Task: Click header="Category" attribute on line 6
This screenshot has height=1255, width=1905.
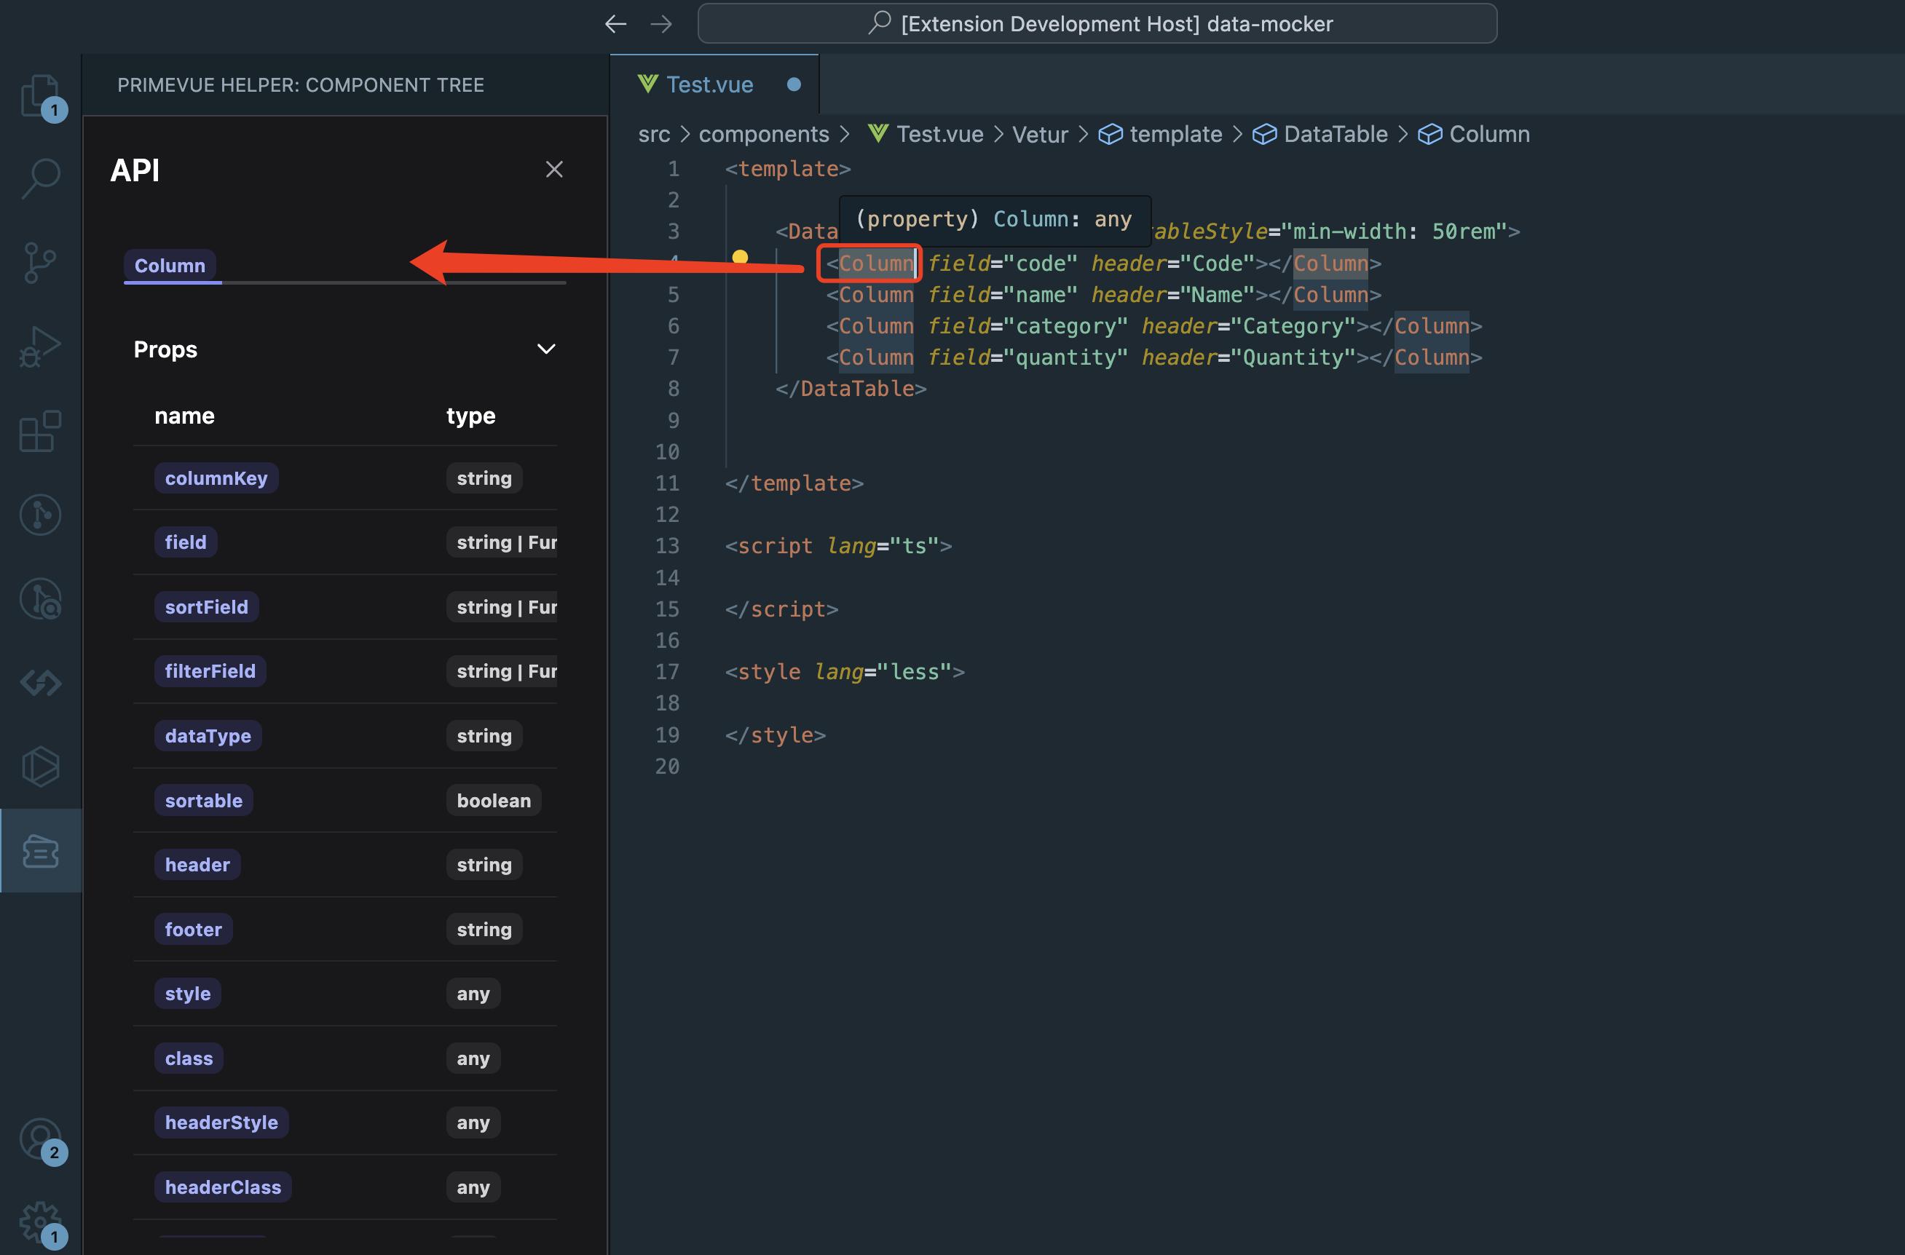Action: (x=1249, y=327)
